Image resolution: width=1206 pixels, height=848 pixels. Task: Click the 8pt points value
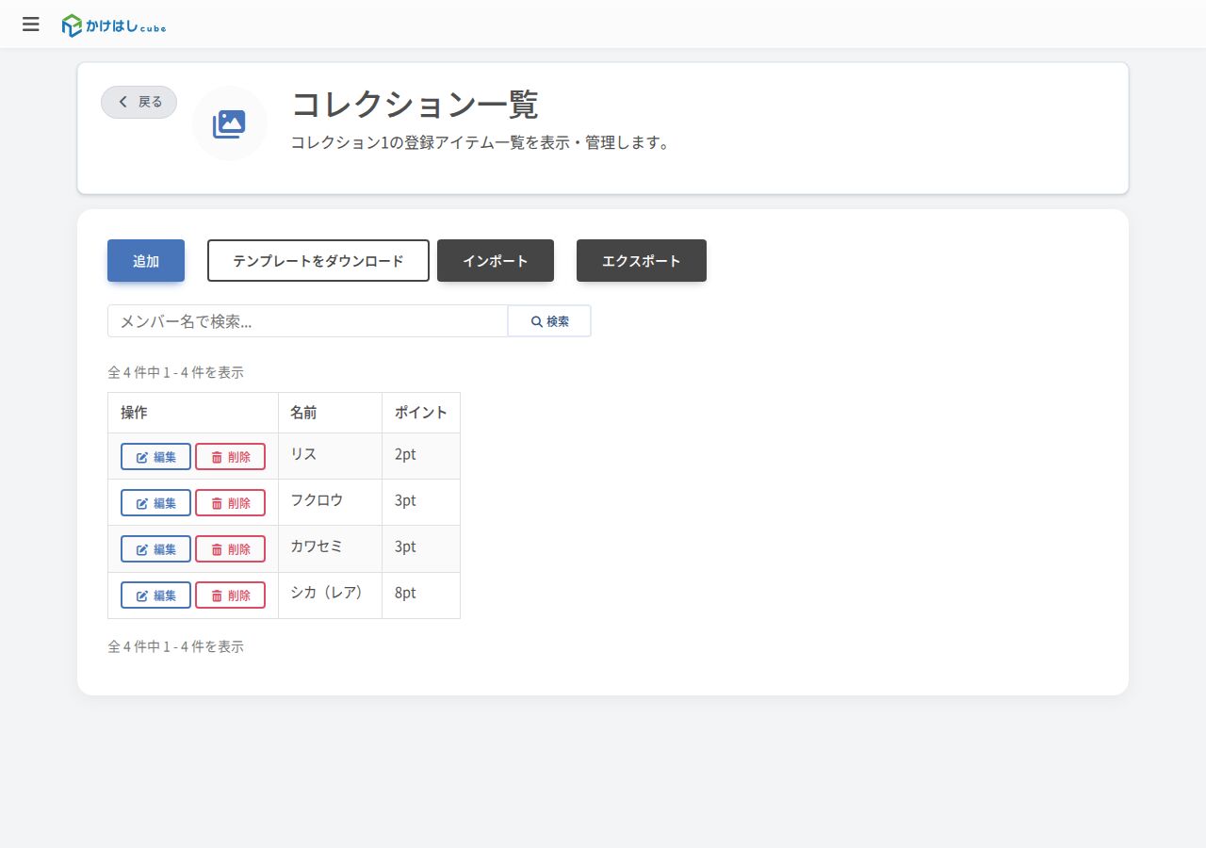(405, 593)
